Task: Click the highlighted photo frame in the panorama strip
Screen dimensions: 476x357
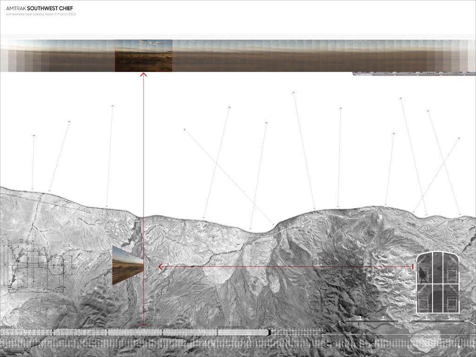Action: pyautogui.click(x=144, y=55)
